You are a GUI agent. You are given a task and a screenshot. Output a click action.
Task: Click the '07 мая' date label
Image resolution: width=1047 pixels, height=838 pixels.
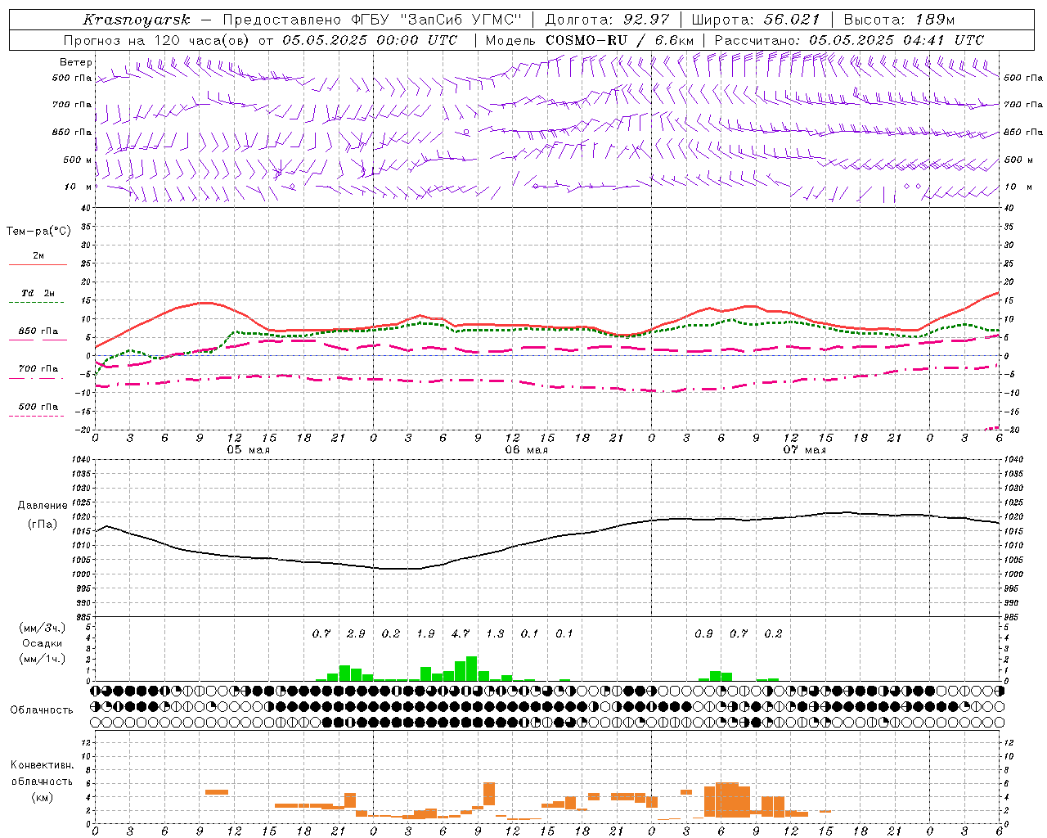[804, 450]
